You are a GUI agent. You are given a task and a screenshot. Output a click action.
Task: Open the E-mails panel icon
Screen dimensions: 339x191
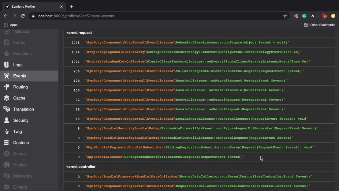(x=6, y=187)
